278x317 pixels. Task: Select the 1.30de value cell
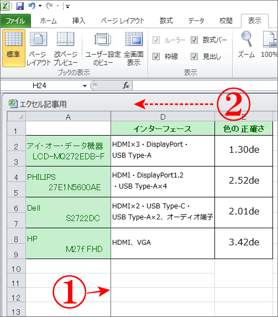(244, 151)
